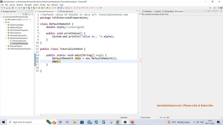This screenshot has width=223, height=125.
Task: Click the green Run toolbar icon
Action: pos(24,8)
